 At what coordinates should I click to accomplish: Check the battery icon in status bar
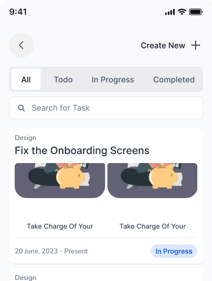click(196, 12)
